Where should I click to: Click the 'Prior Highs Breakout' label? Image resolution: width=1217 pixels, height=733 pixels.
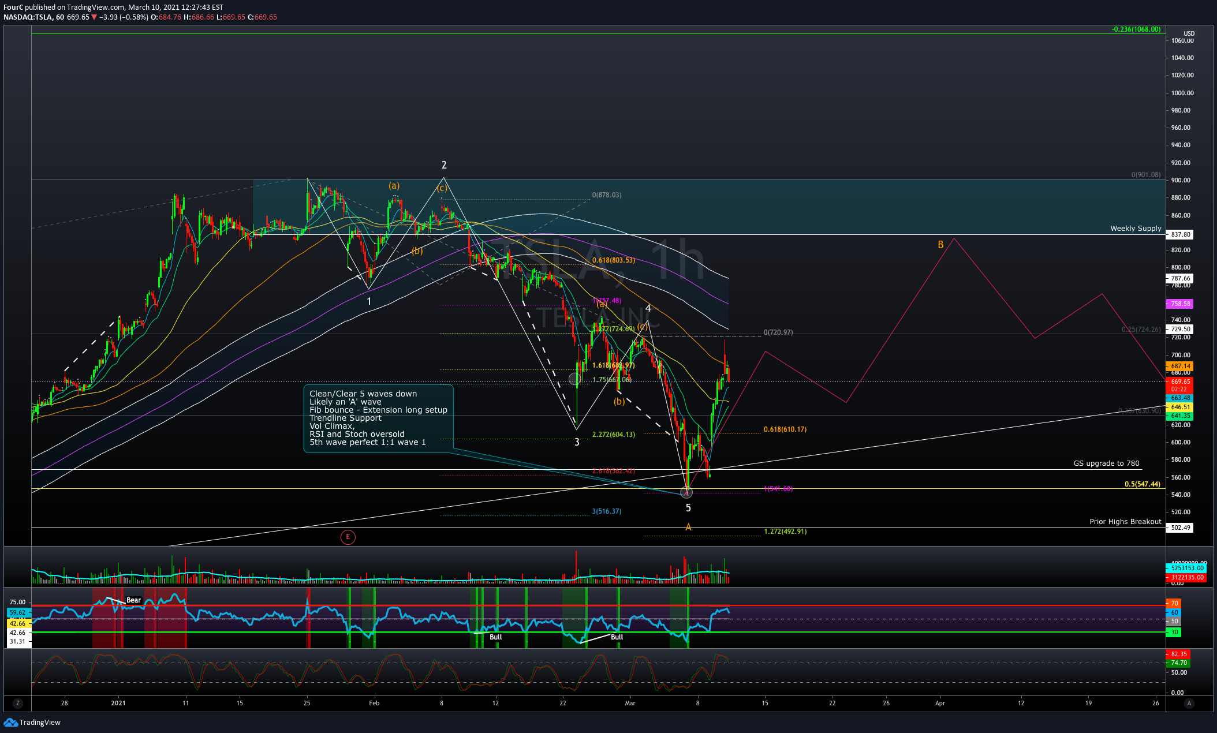tap(1125, 522)
